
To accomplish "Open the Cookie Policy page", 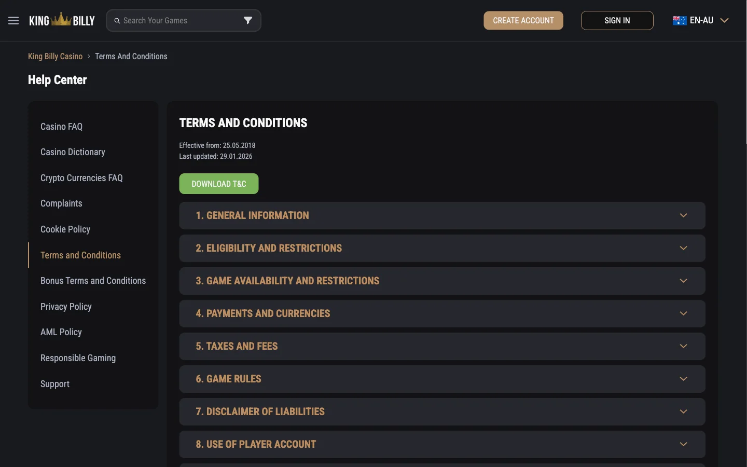I will coord(65,229).
